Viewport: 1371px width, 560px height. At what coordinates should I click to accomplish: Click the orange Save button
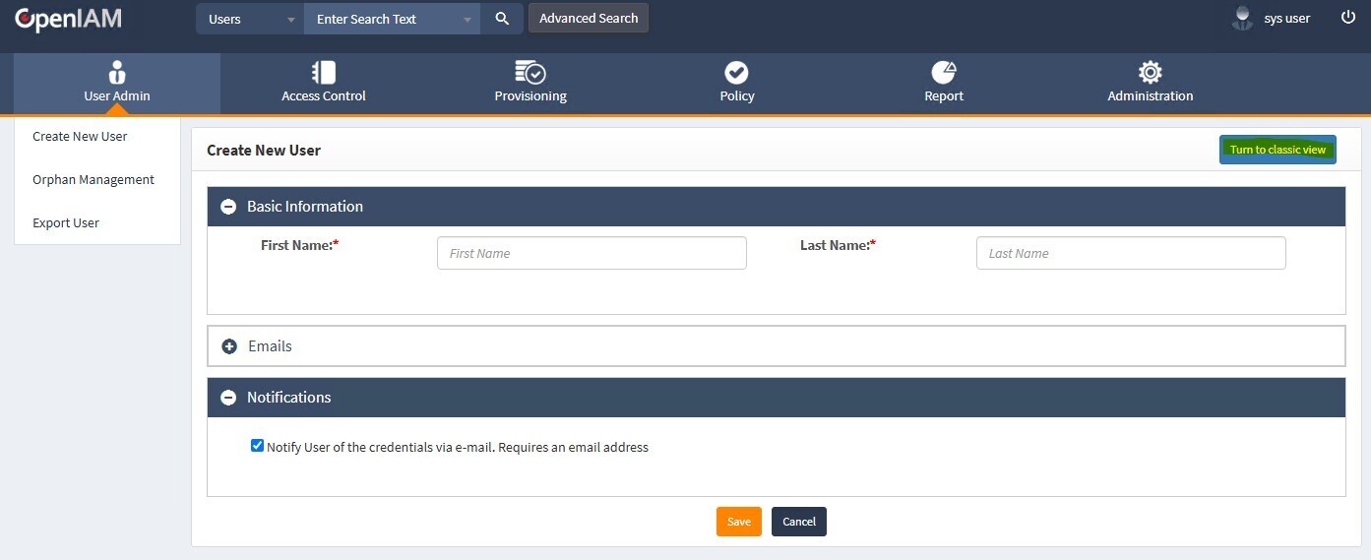[x=739, y=522]
